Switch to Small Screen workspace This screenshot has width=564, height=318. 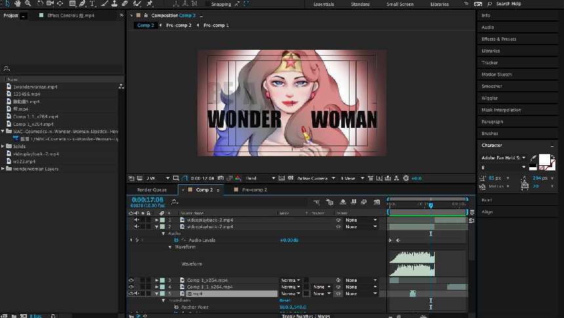coord(400,4)
